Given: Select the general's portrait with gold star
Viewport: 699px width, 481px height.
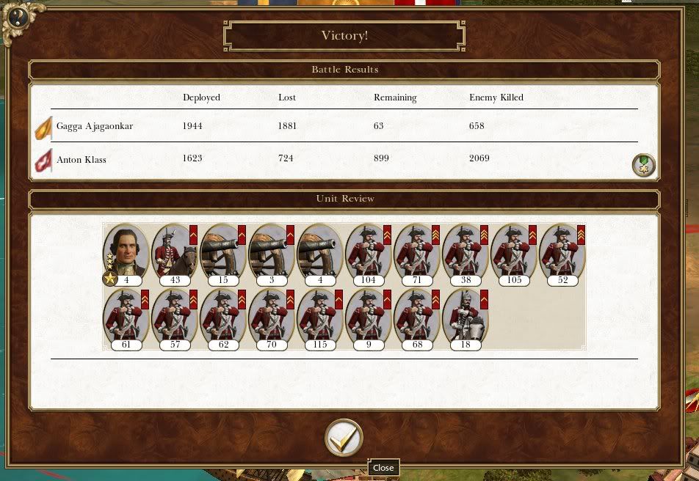Looking at the screenshot, I should point(126,254).
